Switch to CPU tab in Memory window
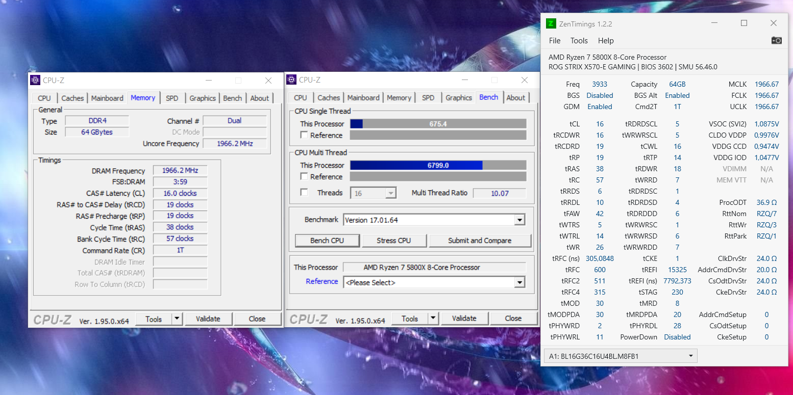This screenshot has width=793, height=395. pos(44,98)
